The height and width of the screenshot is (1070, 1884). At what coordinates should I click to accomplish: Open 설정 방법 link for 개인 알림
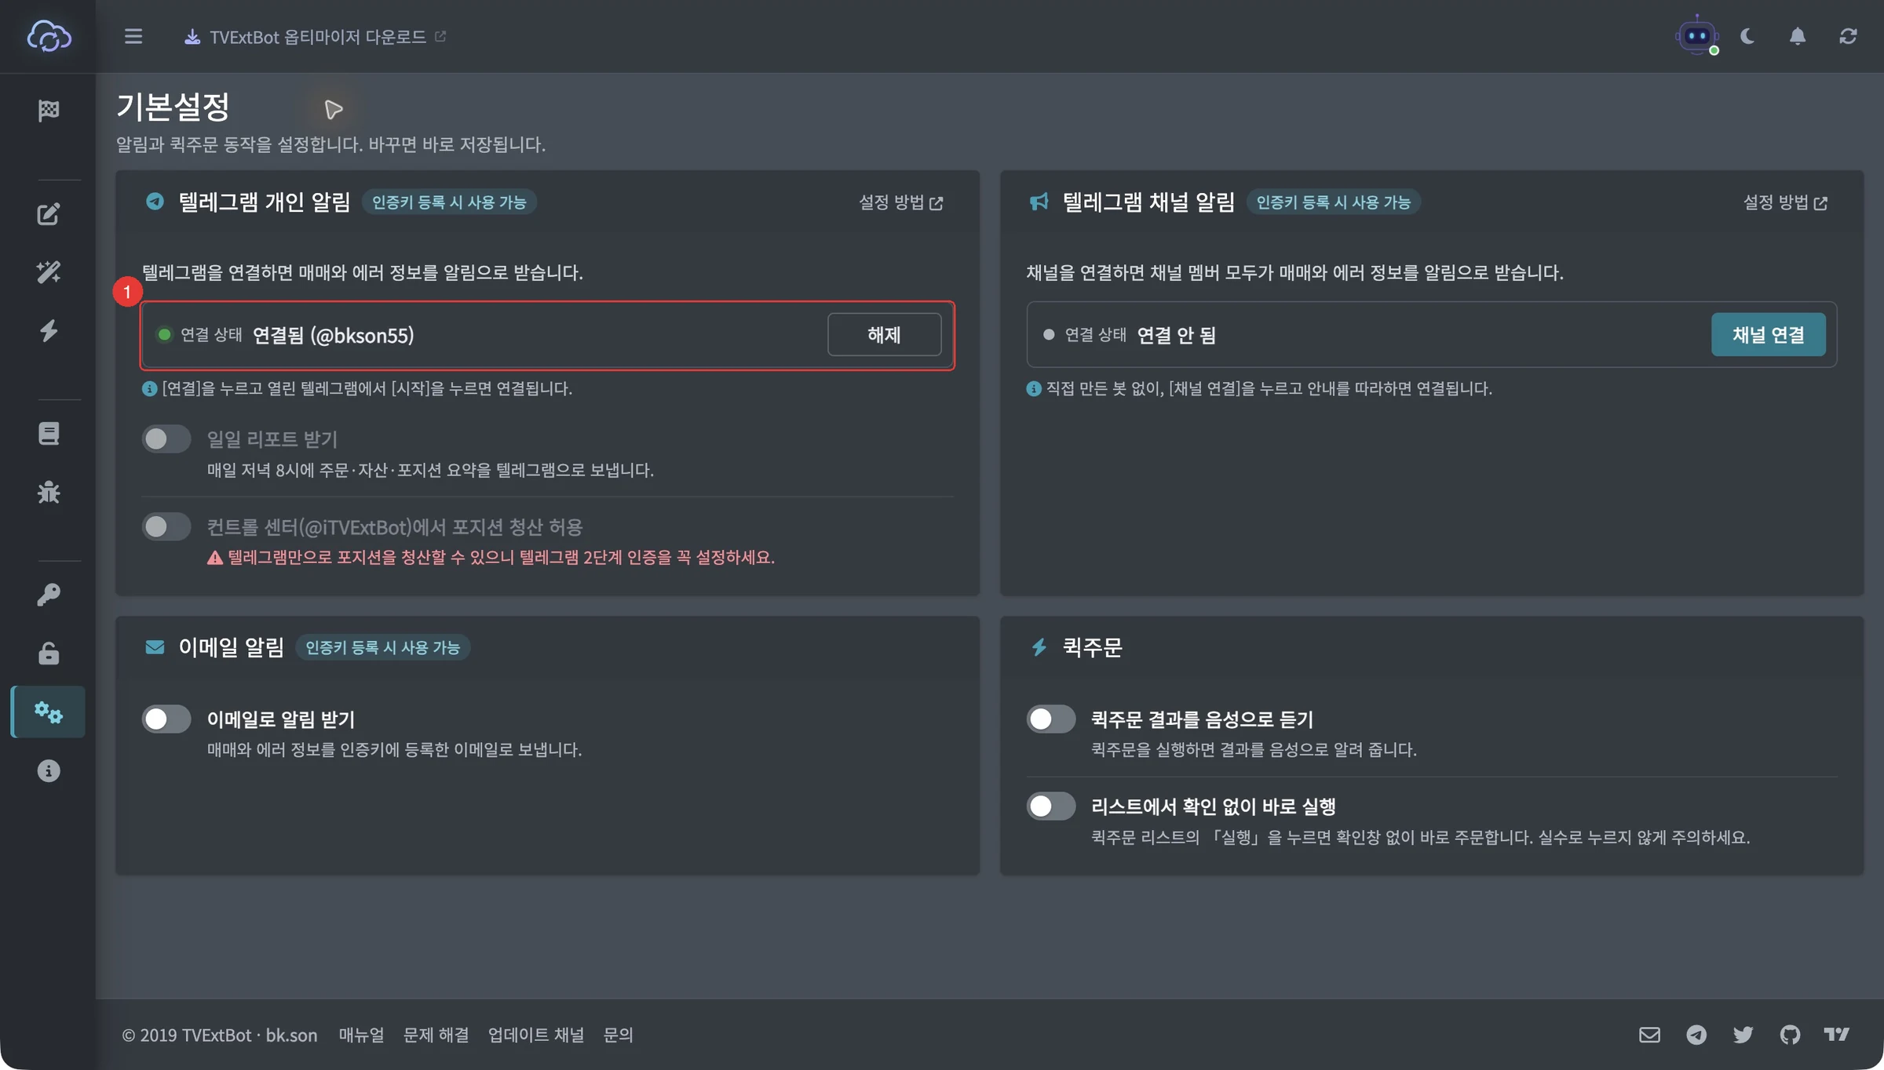pos(901,202)
